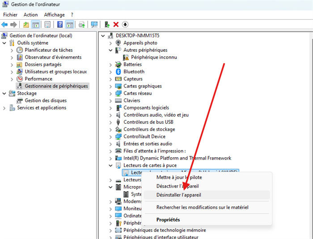The height and width of the screenshot is (239, 313).
Task: Click the Appareils photo webcam icon
Action: (118, 43)
